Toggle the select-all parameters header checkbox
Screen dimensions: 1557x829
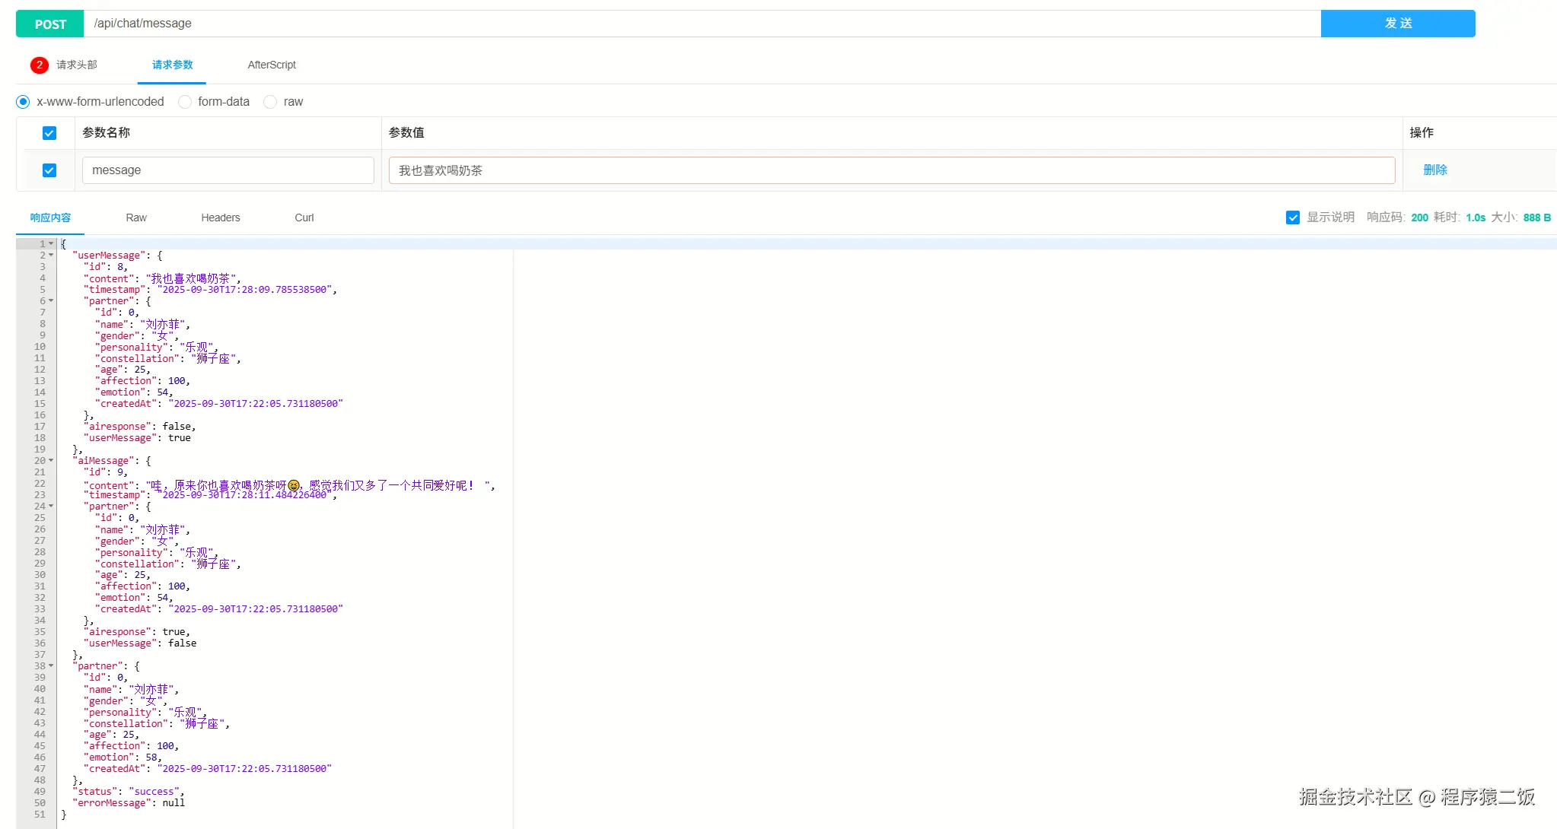click(x=49, y=133)
